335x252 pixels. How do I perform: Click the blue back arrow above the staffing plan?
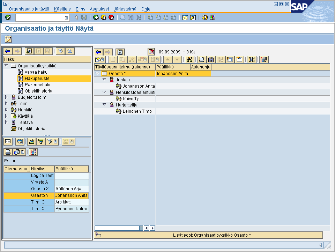click(x=98, y=52)
